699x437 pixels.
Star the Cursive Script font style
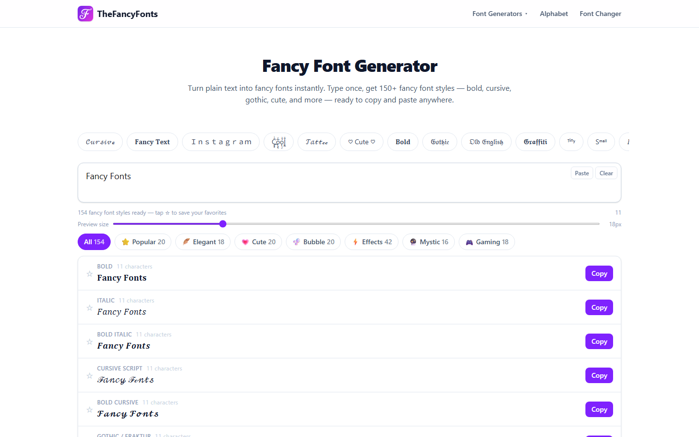[89, 376]
